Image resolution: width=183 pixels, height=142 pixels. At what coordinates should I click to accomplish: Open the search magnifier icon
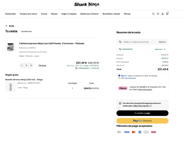pos(153,14)
